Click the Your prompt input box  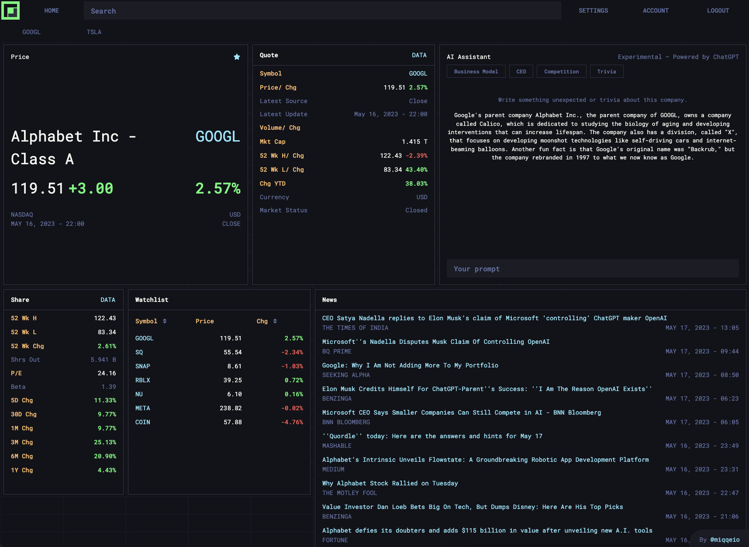click(x=592, y=268)
